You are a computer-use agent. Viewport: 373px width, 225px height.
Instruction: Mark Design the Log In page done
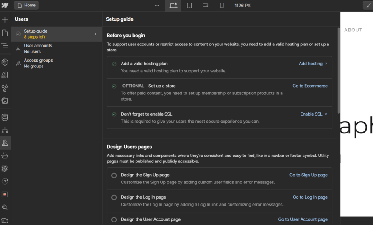114,197
